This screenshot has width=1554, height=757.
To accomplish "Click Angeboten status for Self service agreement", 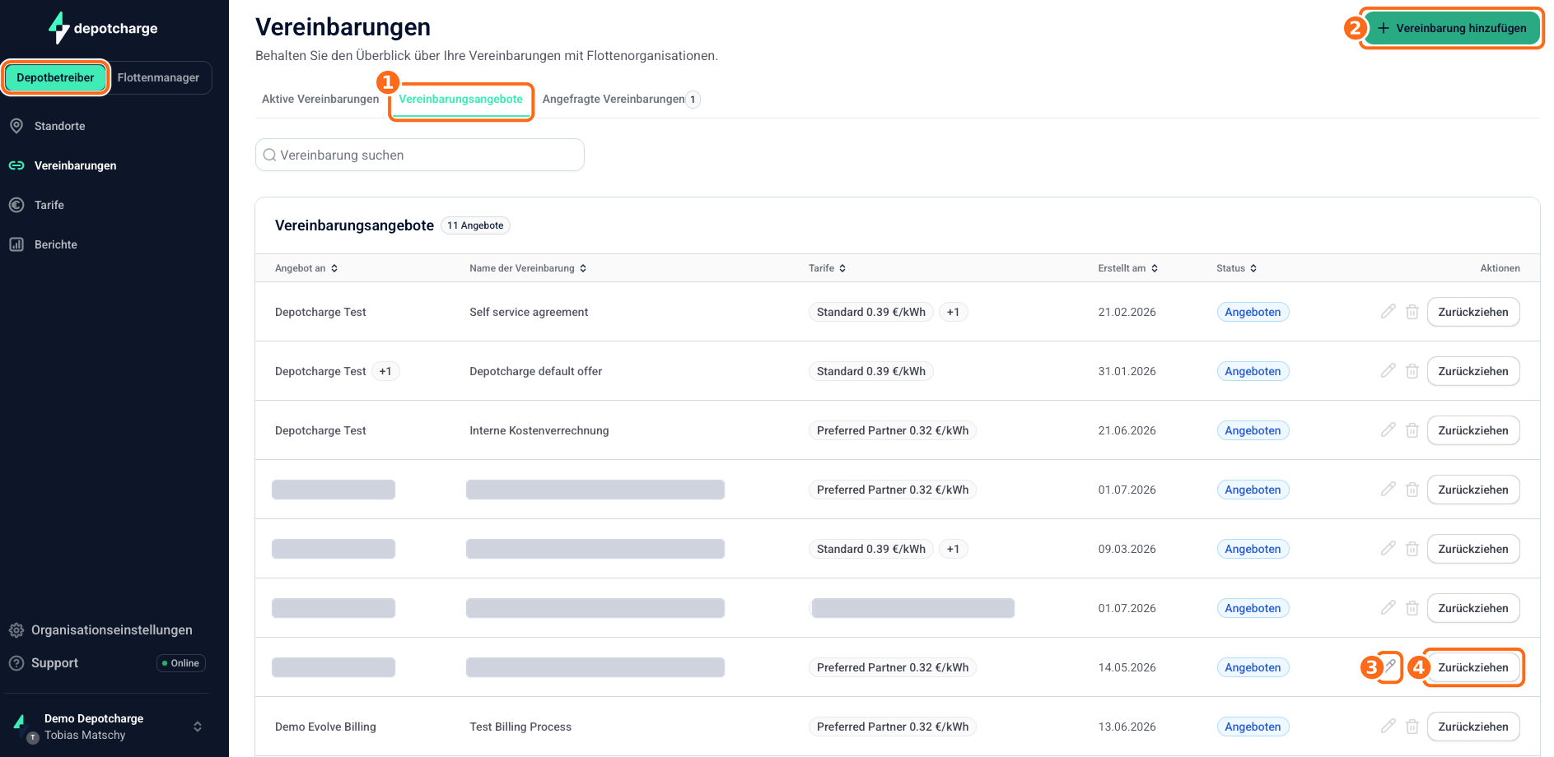I will click(x=1253, y=312).
